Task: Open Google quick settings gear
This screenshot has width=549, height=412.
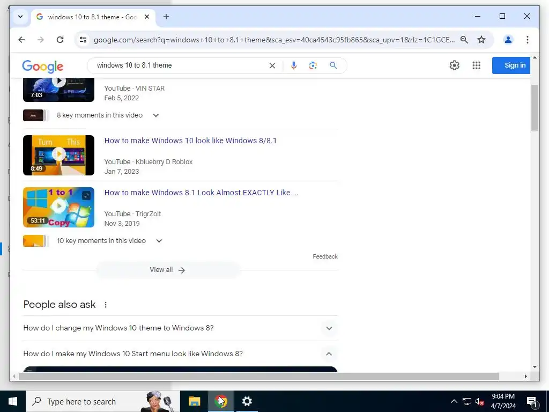Action: click(455, 65)
